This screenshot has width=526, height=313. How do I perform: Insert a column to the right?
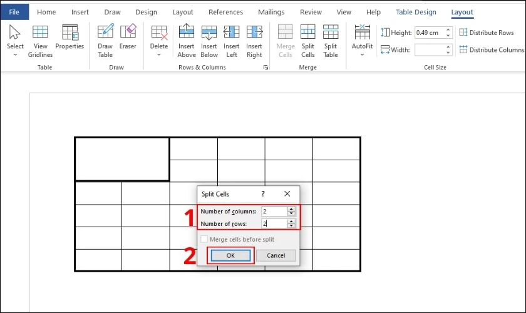pyautogui.click(x=254, y=41)
